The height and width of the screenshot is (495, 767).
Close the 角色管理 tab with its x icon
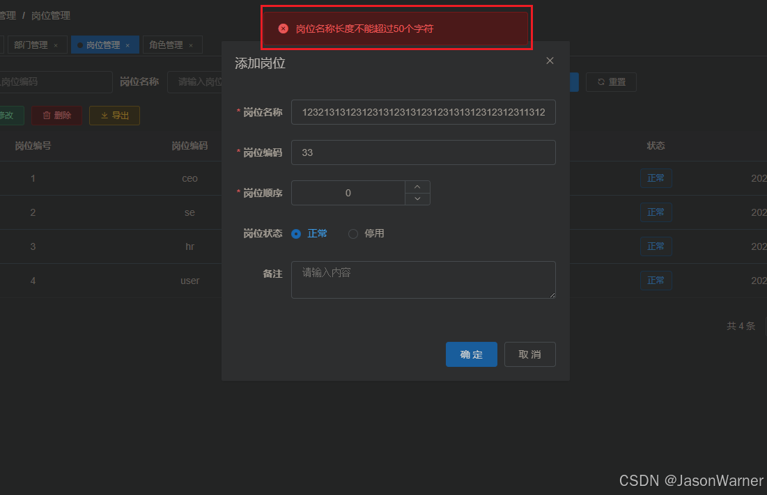coord(192,43)
